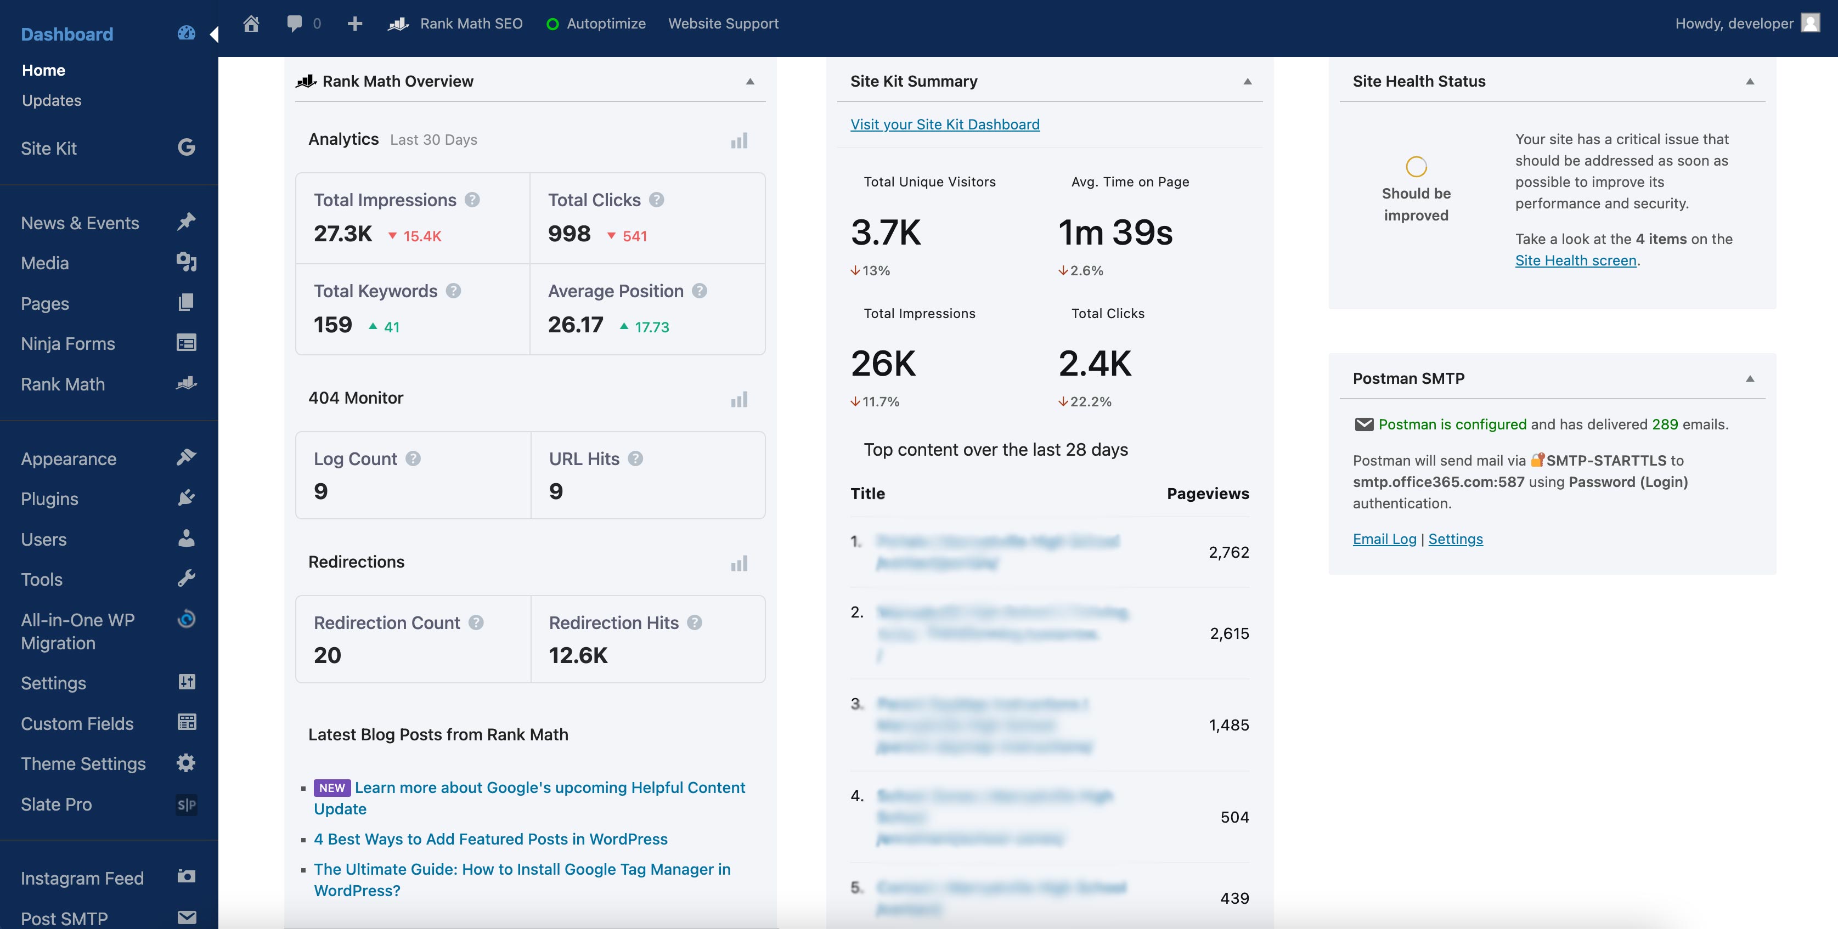
Task: Open Google Tag Manager guide blog post
Action: coord(522,880)
